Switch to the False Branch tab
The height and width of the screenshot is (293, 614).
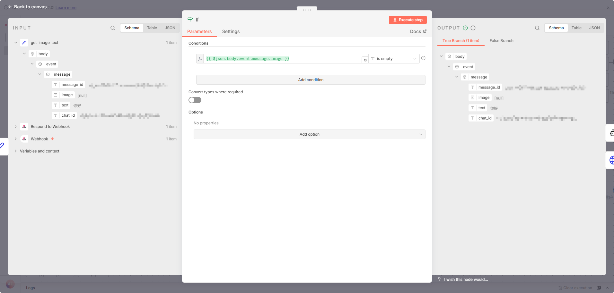pyautogui.click(x=501, y=41)
